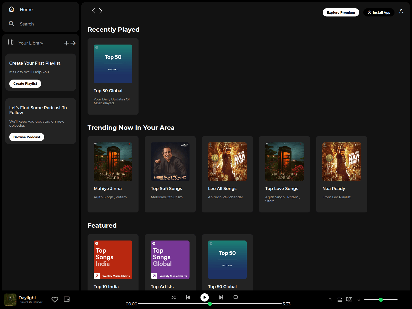412x309 pixels.
Task: Go forward with the right chevron
Action: pyautogui.click(x=101, y=11)
